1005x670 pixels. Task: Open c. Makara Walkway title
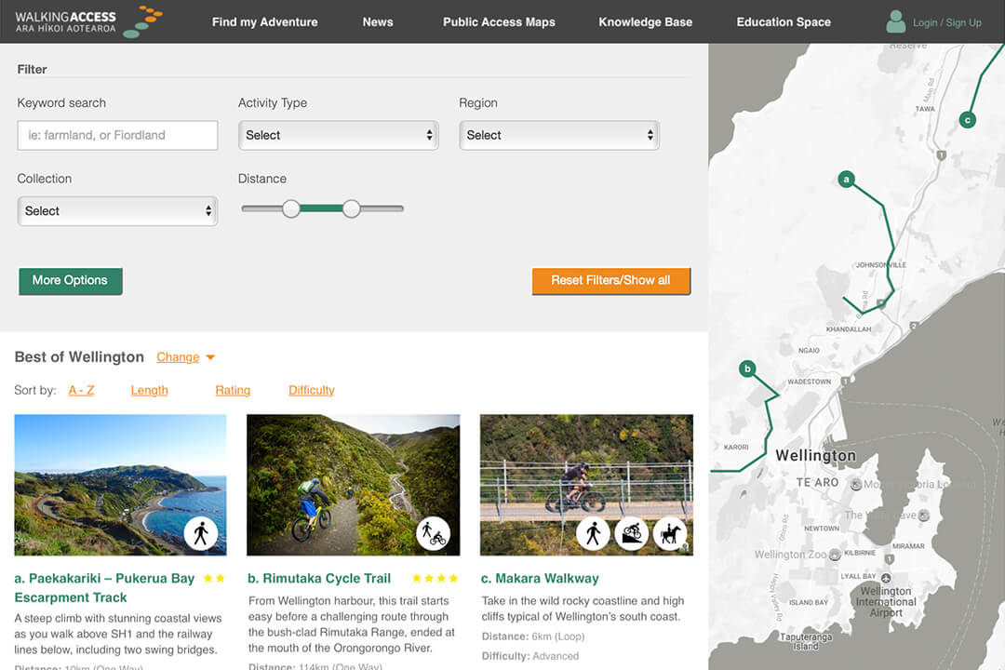541,578
